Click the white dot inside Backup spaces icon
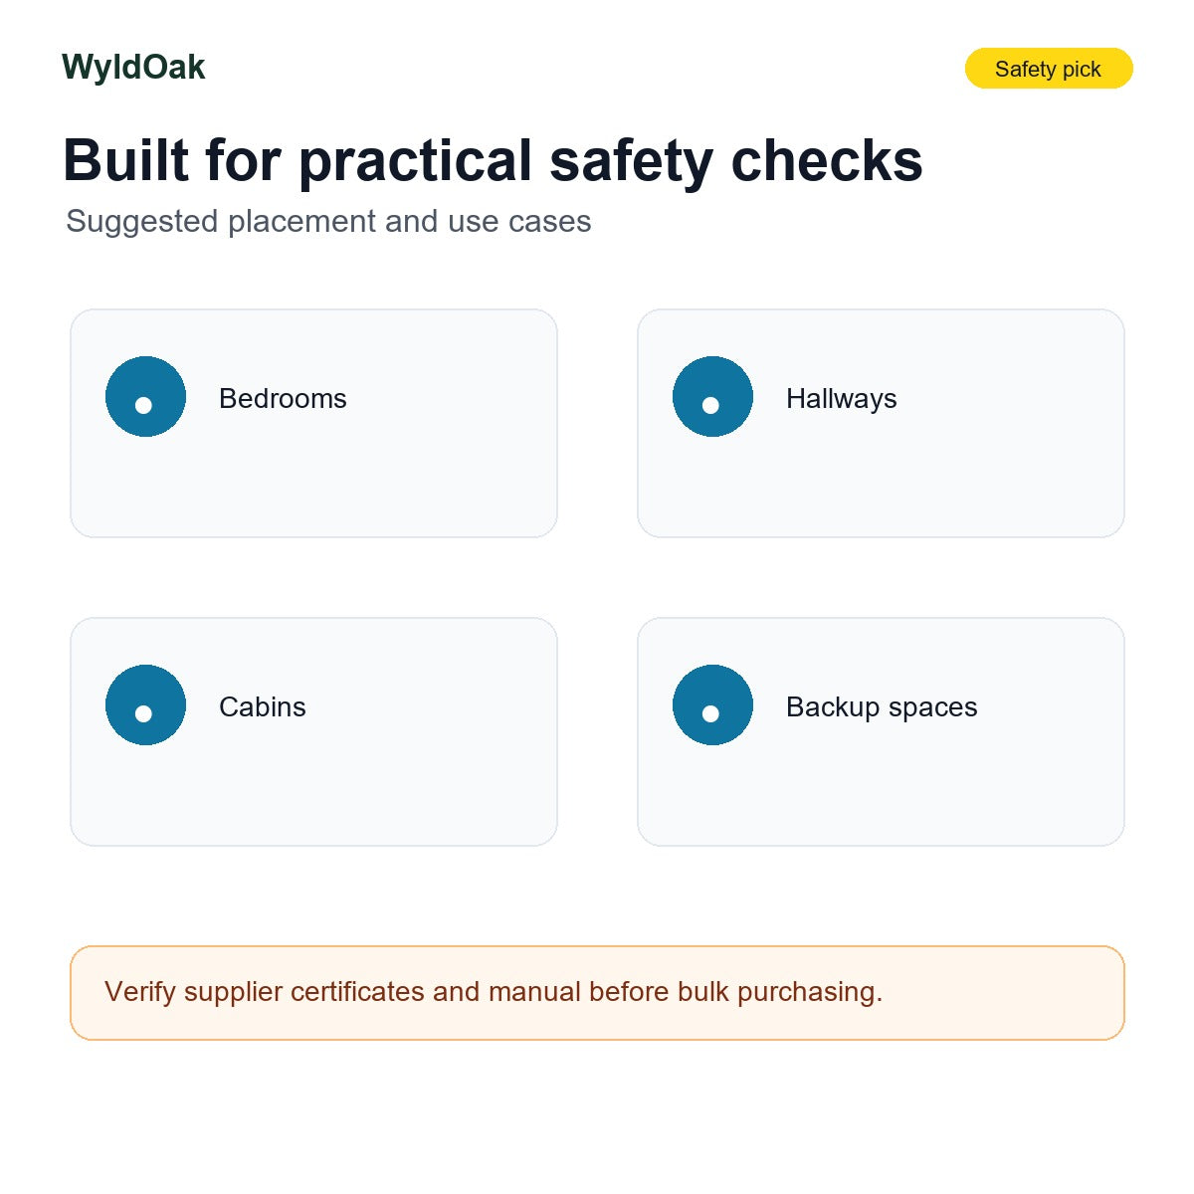This screenshot has height=1194, width=1194. point(710,713)
